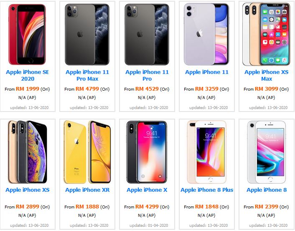Follow the Apple iPhone 11 Pro Max link

87,75
